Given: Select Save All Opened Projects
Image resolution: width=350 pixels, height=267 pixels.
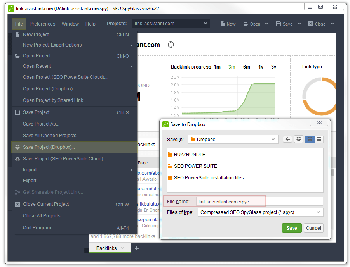Looking at the screenshot, I should [x=74, y=136].
